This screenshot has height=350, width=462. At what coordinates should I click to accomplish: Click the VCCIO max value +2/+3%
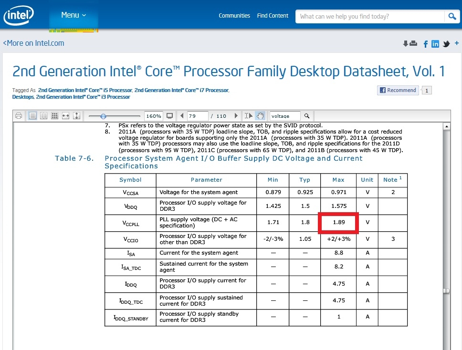coord(338,239)
